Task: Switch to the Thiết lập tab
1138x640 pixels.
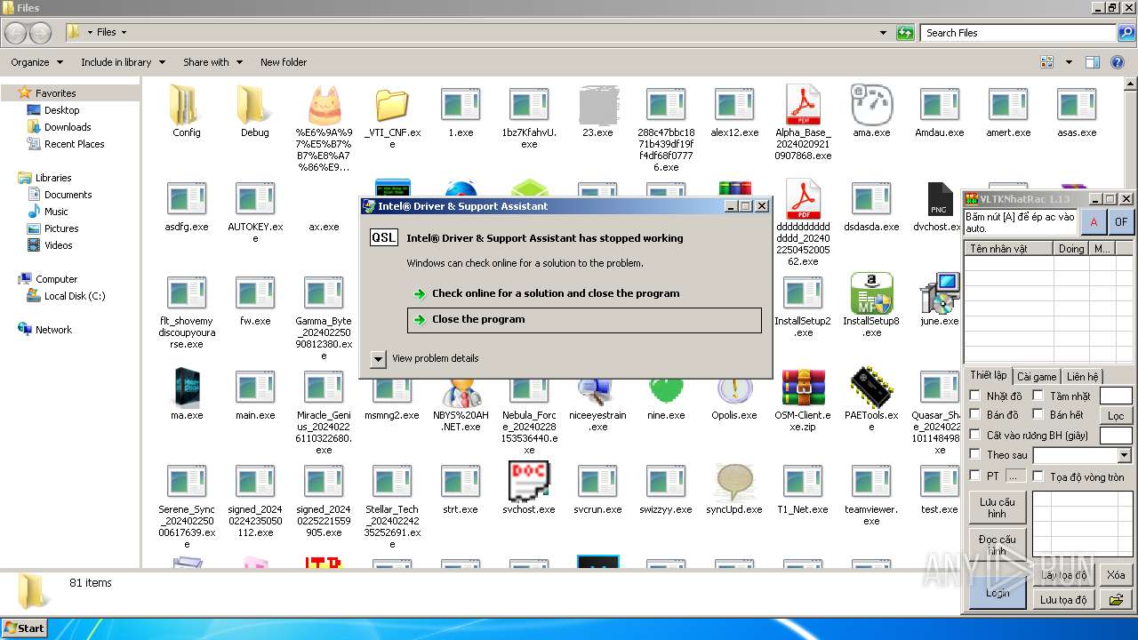Action: (988, 375)
